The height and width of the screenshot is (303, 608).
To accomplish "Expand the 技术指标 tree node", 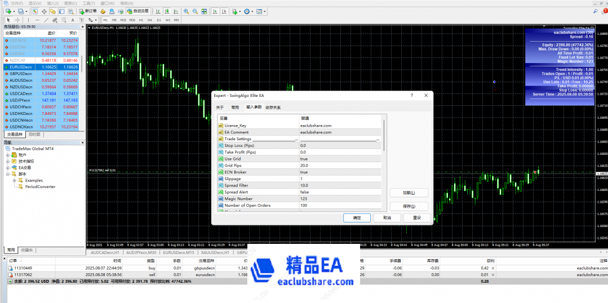I will pos(8,161).
